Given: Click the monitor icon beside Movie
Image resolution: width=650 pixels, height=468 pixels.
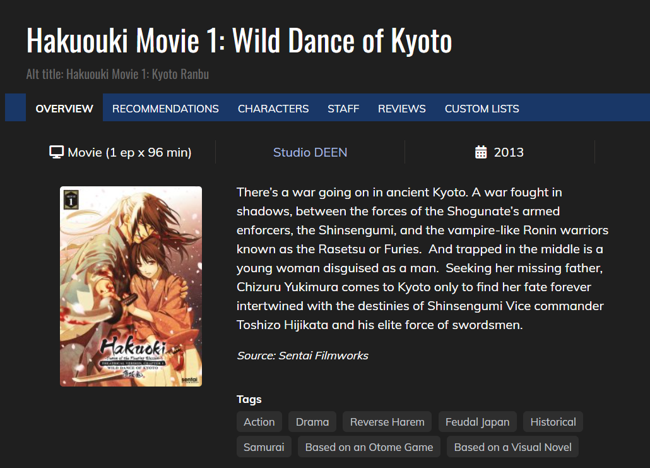Looking at the screenshot, I should 56,152.
